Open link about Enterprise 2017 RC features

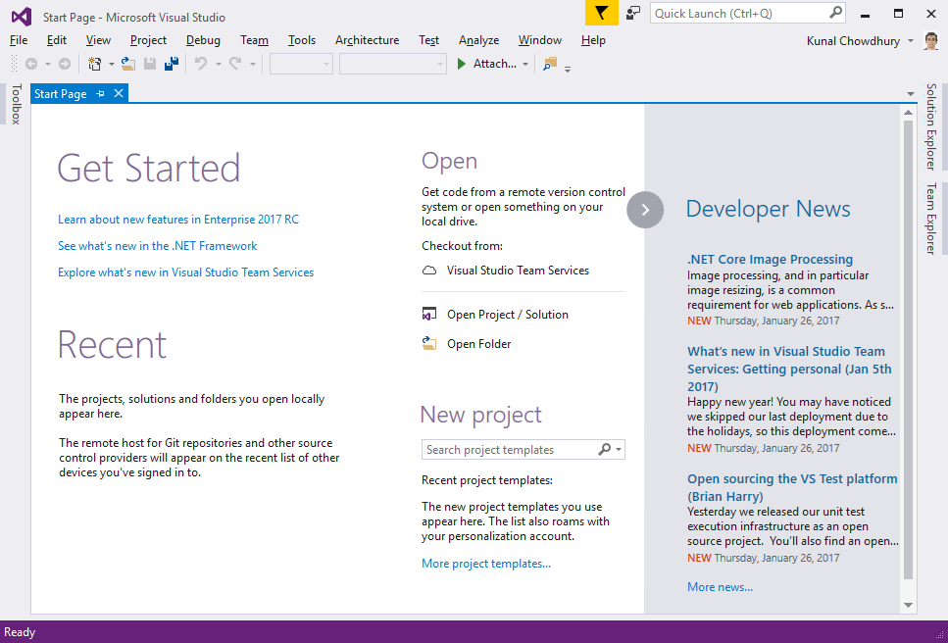178,220
